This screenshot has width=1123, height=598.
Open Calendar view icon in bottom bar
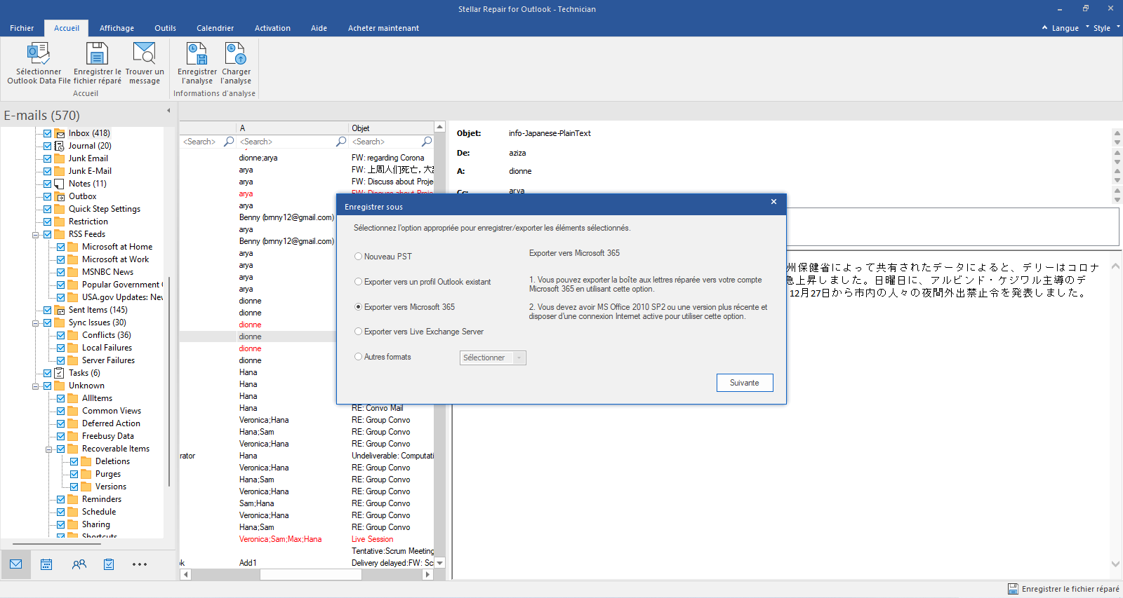point(46,564)
